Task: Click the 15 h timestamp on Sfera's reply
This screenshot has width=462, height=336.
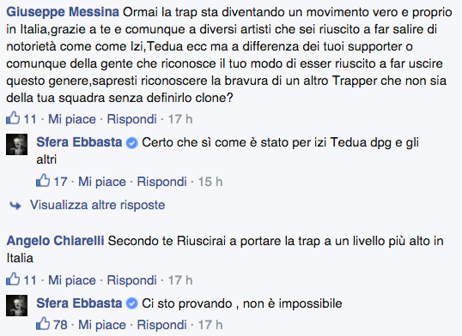Action: pos(210,182)
